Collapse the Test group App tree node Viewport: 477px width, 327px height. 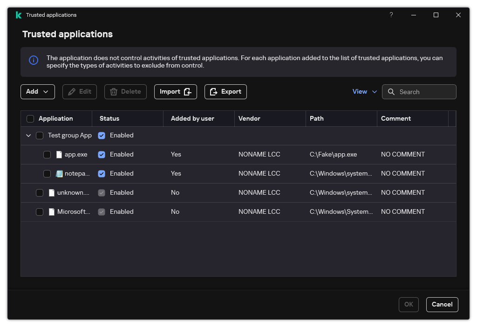click(28, 136)
